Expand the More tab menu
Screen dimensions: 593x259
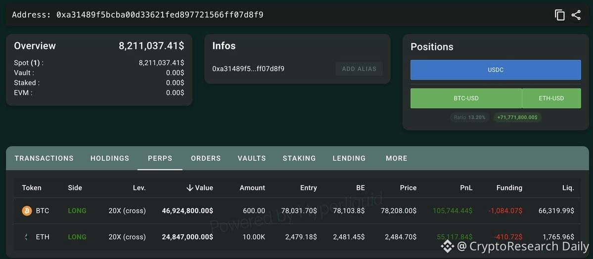tap(396, 159)
